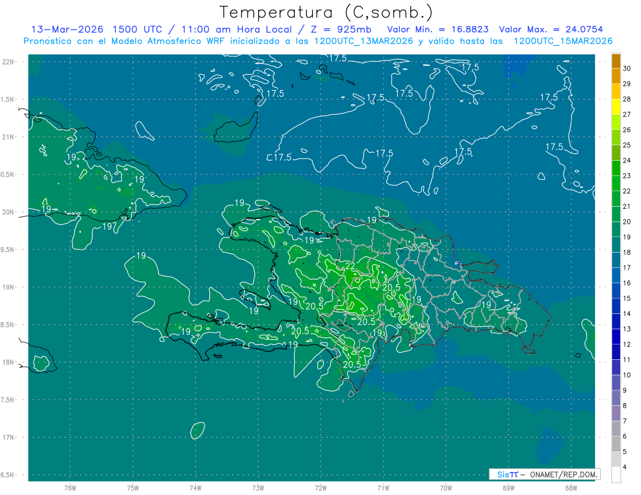
Task: Click the 71W longitude axis label
Action: [x=383, y=488]
